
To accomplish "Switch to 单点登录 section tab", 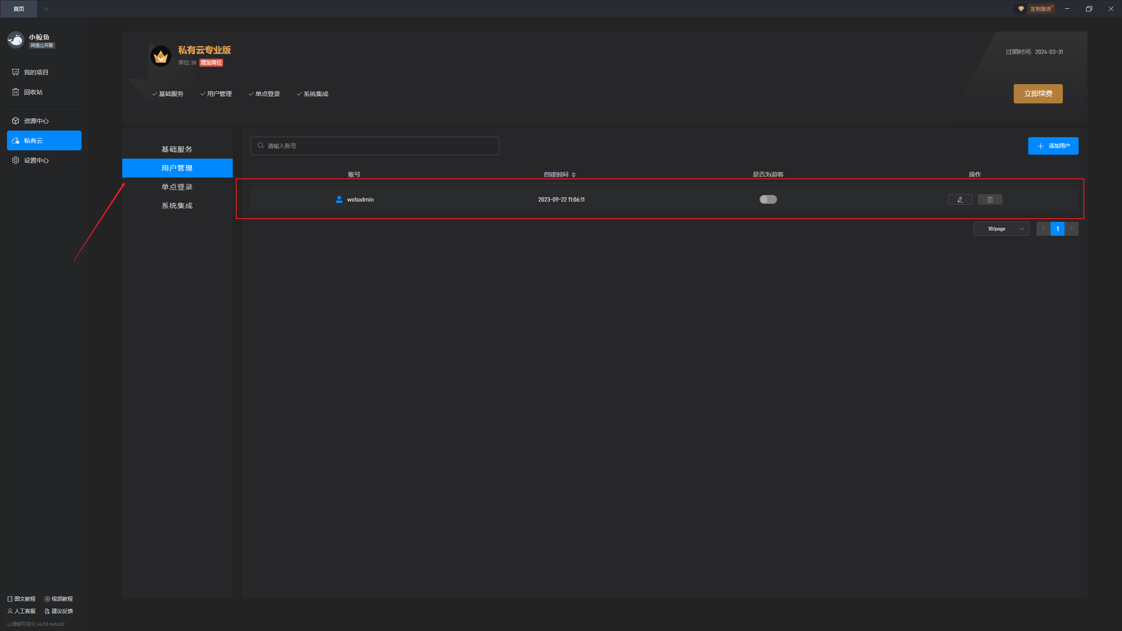I will click(x=177, y=187).
